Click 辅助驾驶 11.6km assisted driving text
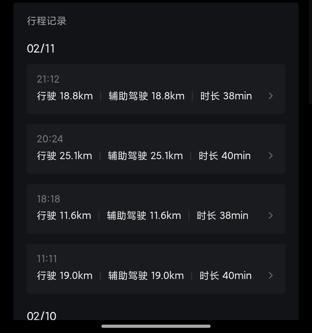 [x=144, y=215]
